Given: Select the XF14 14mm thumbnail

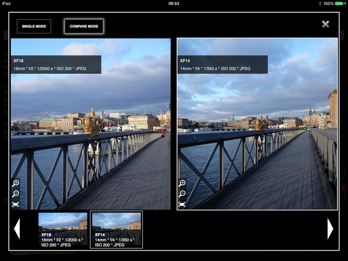Looking at the screenshot, I should tap(116, 230).
